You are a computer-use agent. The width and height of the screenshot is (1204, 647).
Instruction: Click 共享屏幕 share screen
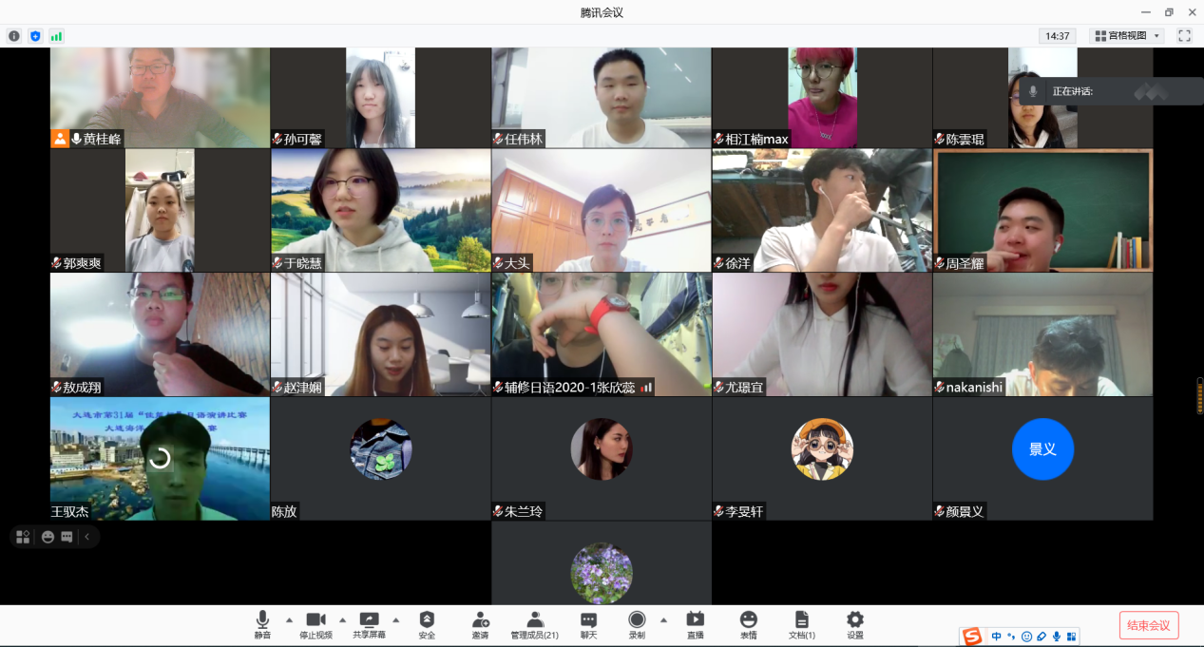(x=369, y=623)
